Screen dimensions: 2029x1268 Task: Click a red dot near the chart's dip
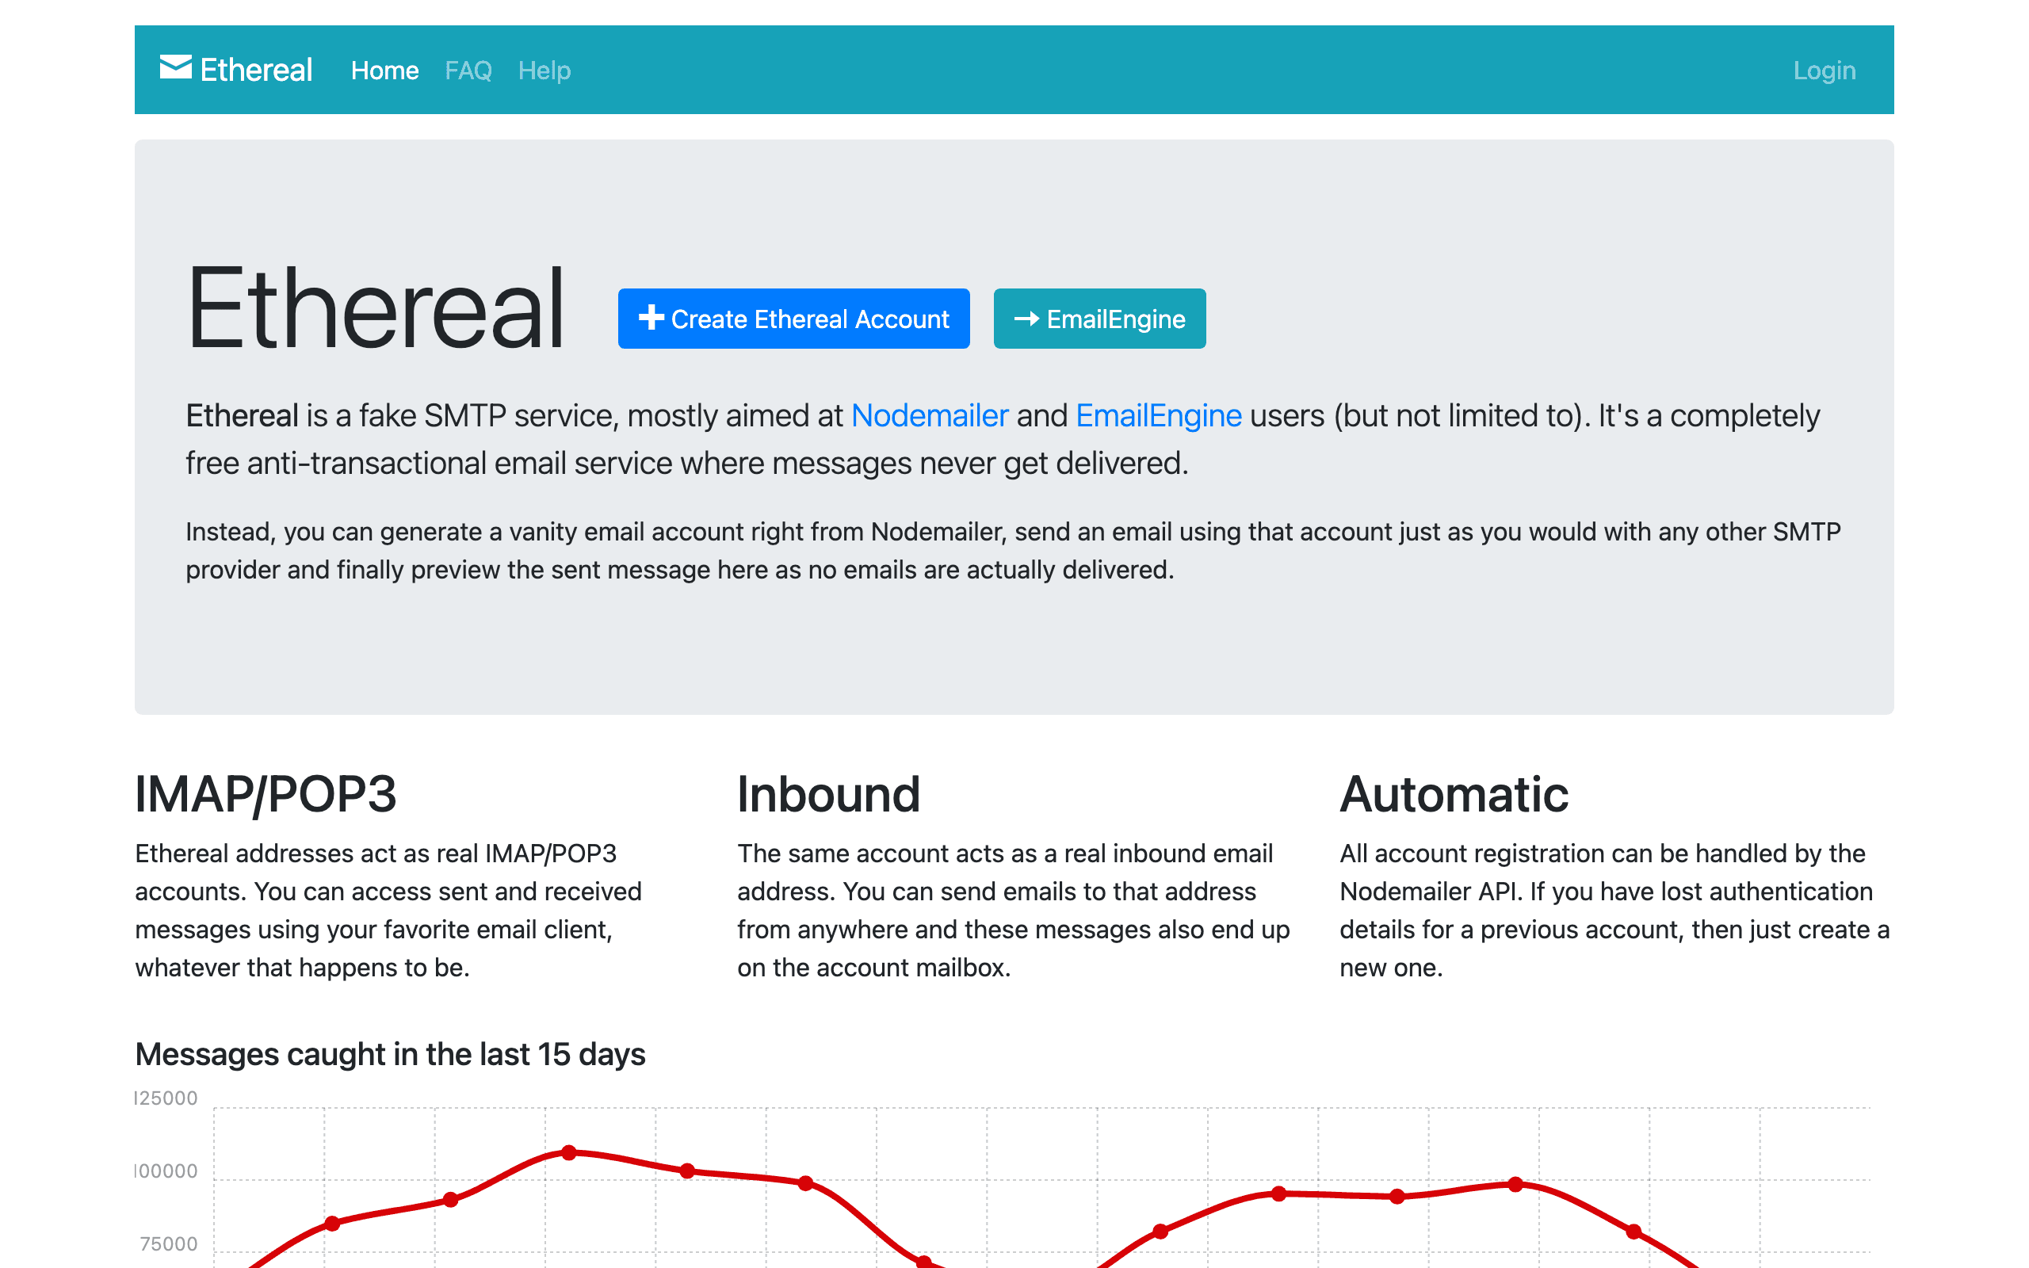click(927, 1260)
